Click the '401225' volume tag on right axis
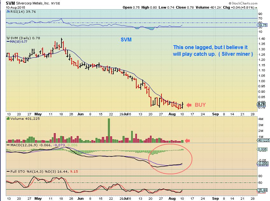 point(264,140)
